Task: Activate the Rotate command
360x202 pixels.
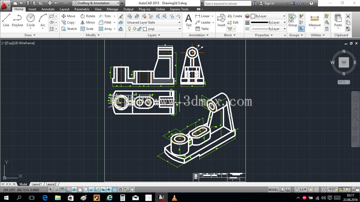Action: (88, 16)
